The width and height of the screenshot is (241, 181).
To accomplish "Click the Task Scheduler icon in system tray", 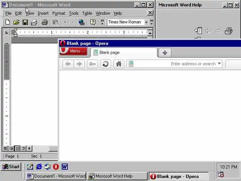I will click(221, 174).
